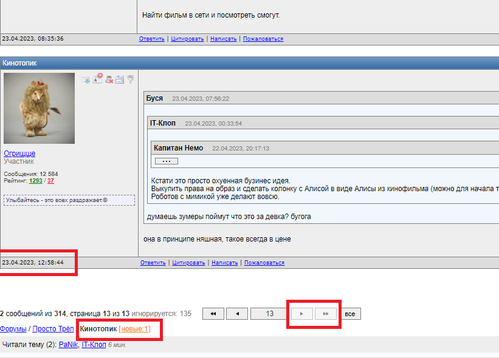Go to the first page with double-left arrow
This screenshot has width=499, height=358.
(213, 314)
